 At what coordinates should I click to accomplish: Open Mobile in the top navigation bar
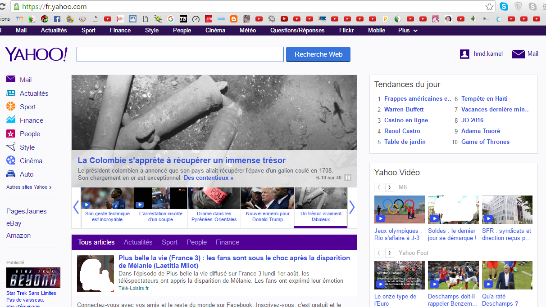click(x=377, y=31)
